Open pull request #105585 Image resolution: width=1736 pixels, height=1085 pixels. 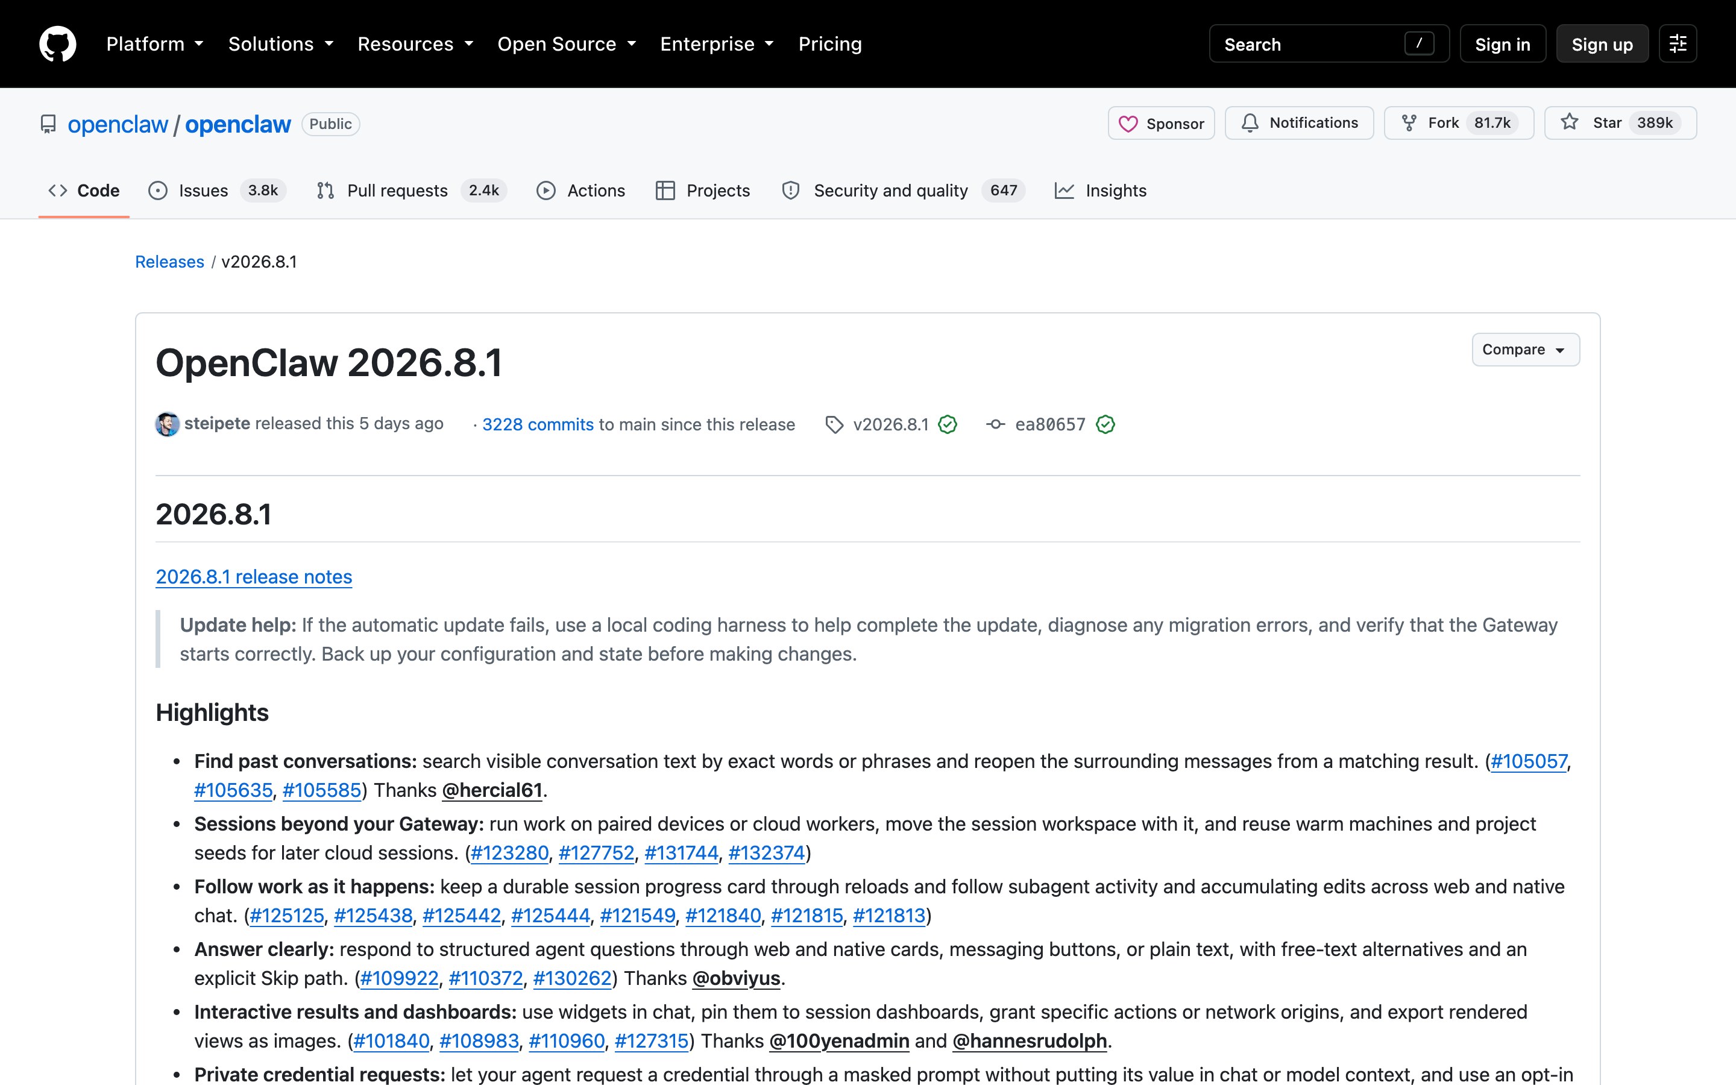pos(321,790)
